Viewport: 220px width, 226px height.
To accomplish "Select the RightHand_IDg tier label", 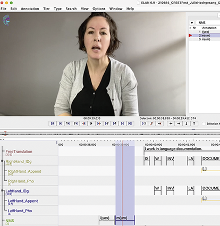I will pyautogui.click(x=19, y=162).
